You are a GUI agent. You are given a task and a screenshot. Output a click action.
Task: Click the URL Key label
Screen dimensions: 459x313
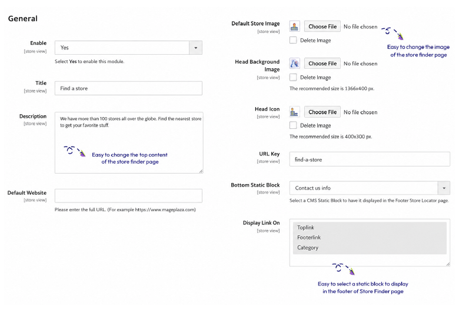pyautogui.click(x=270, y=154)
